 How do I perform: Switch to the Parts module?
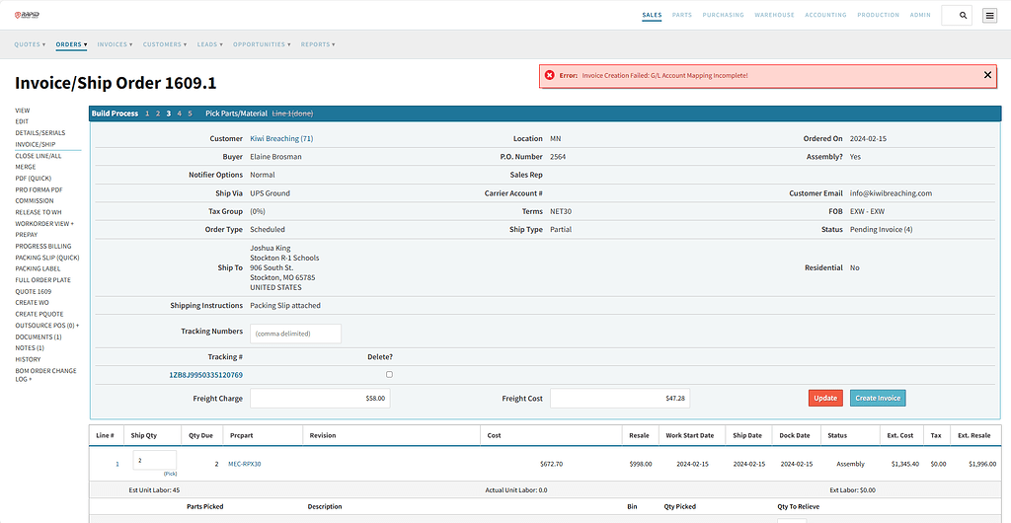[x=681, y=15]
